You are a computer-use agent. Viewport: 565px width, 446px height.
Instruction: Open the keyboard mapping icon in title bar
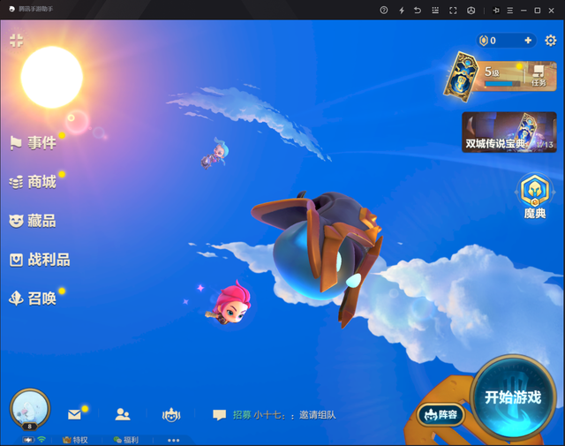coord(435,11)
